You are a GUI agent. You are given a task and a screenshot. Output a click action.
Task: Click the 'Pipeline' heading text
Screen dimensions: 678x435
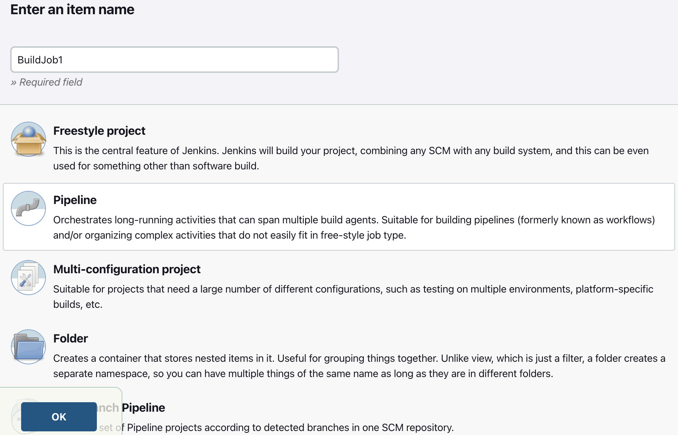[75, 200]
